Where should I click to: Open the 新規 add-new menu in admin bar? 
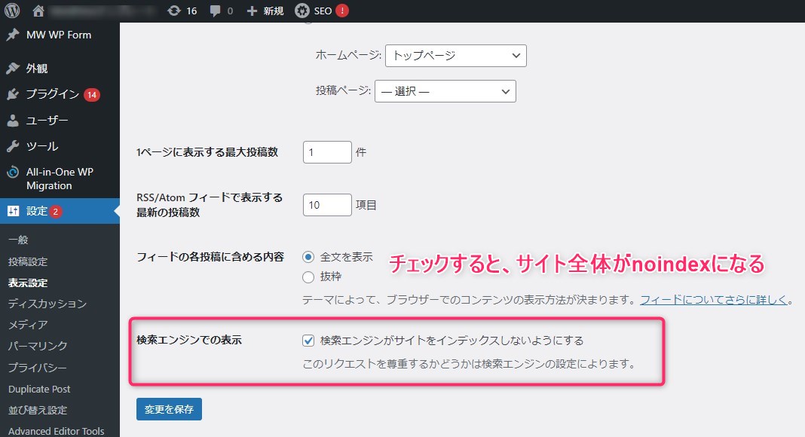pyautogui.click(x=265, y=11)
